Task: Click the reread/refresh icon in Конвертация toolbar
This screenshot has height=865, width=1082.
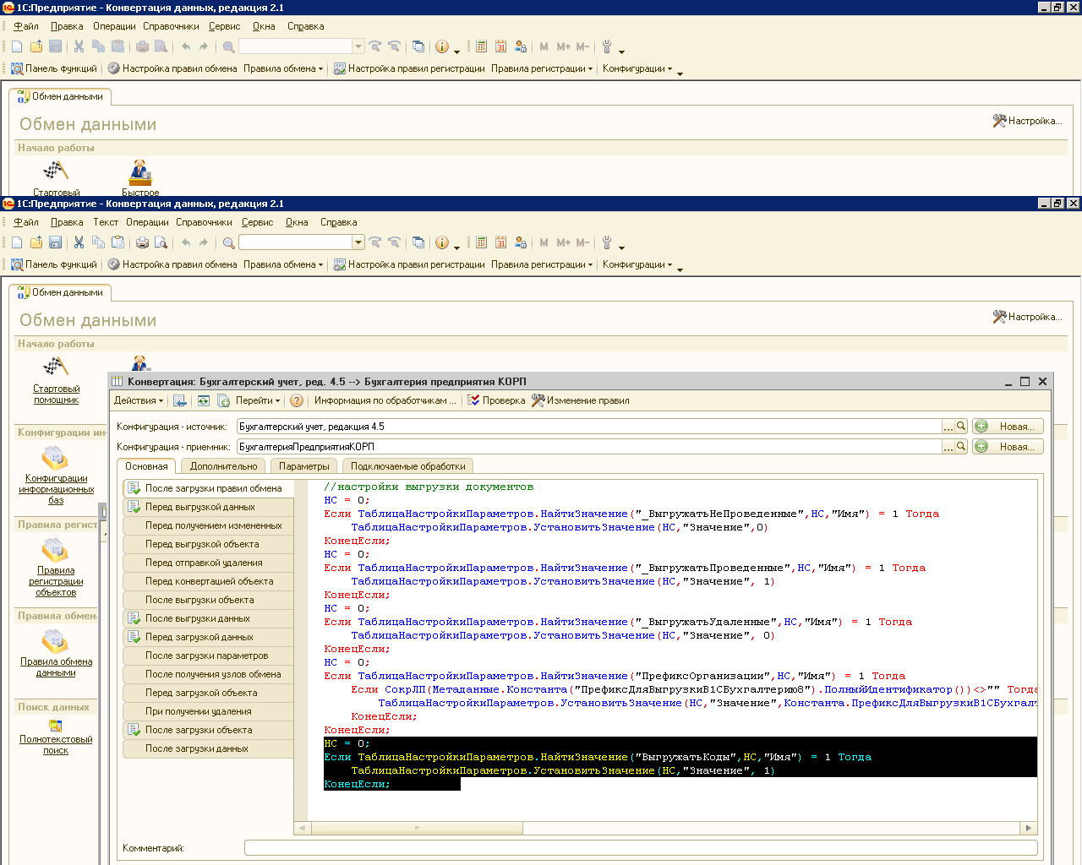Action: pyautogui.click(x=204, y=400)
